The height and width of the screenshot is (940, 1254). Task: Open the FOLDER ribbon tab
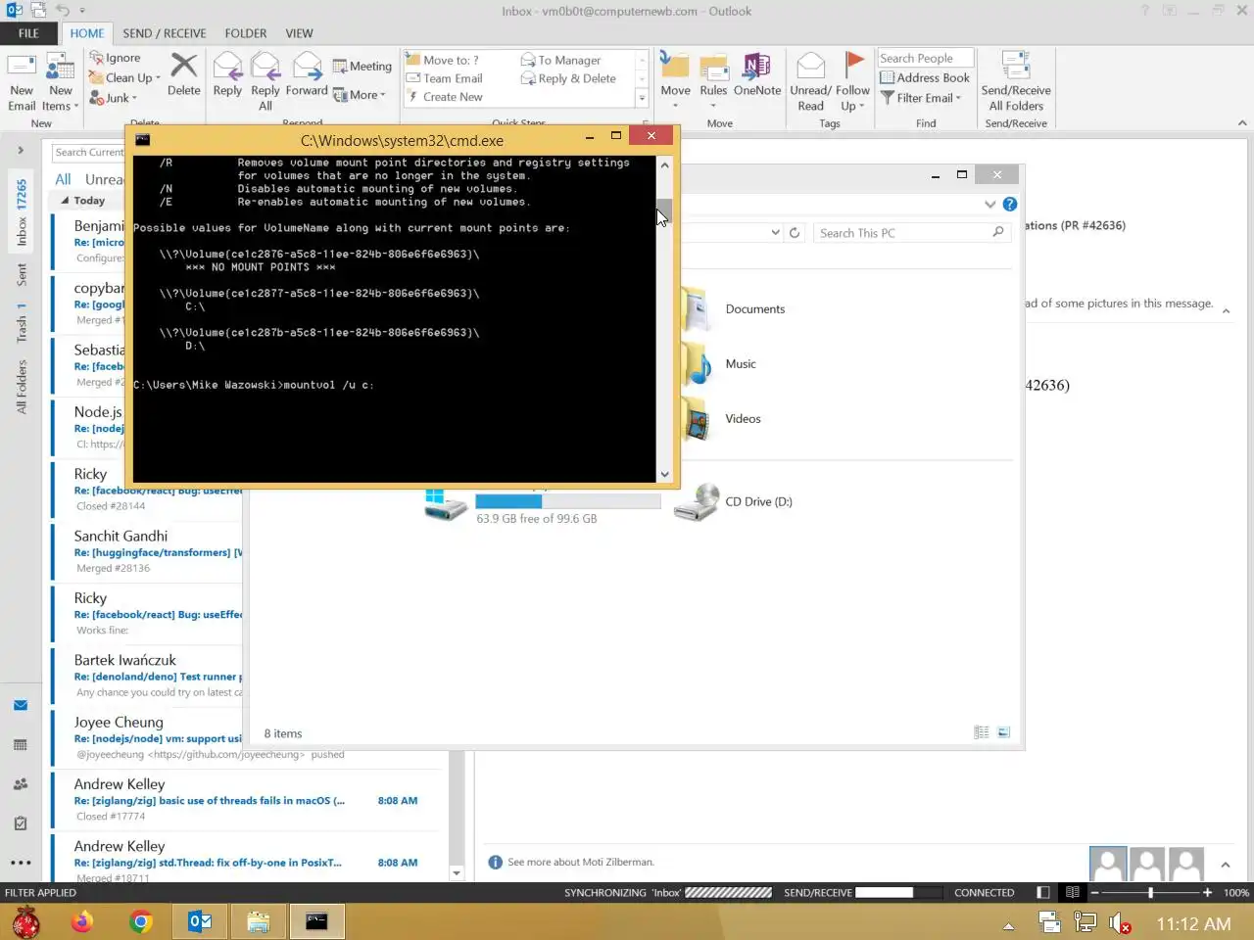(246, 32)
